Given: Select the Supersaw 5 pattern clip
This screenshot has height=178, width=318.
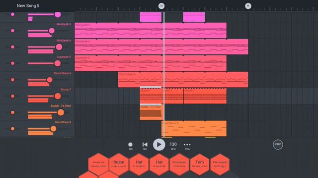Looking at the screenshot, I should pyautogui.click(x=151, y=63).
